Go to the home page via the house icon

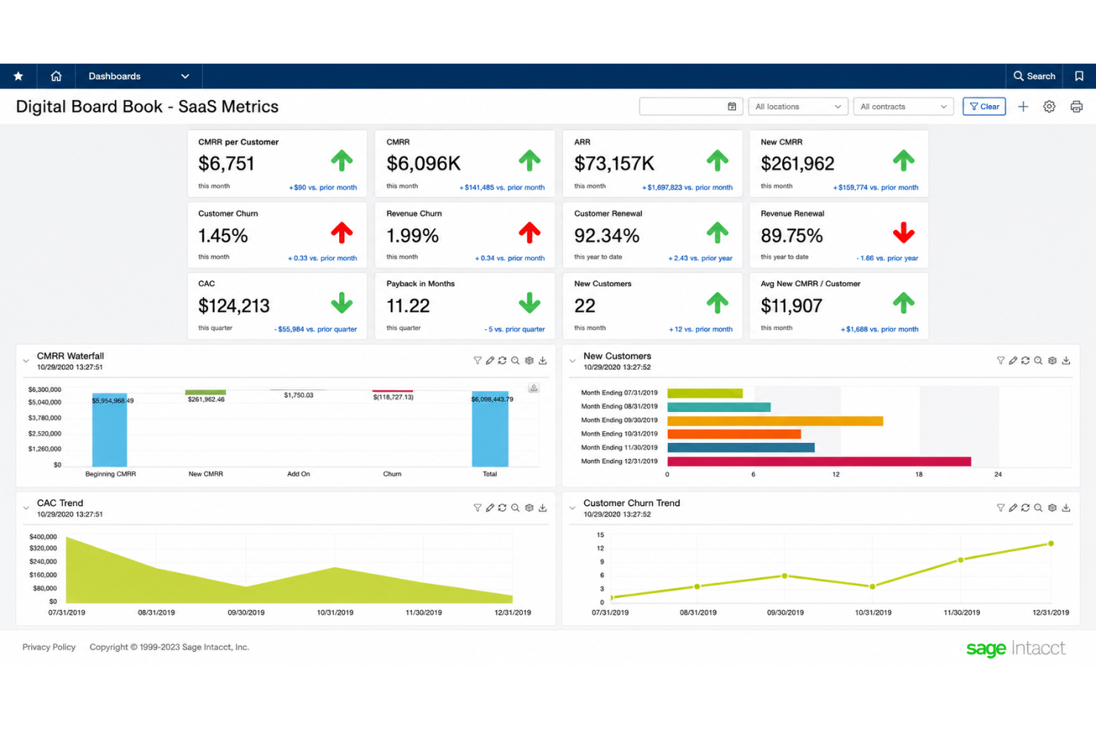coord(56,76)
